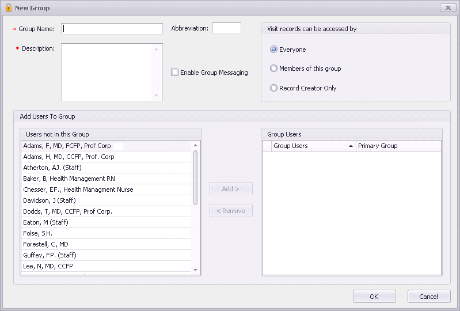This screenshot has width=460, height=311.
Task: Sort by Group Users column header
Action: (x=313, y=146)
